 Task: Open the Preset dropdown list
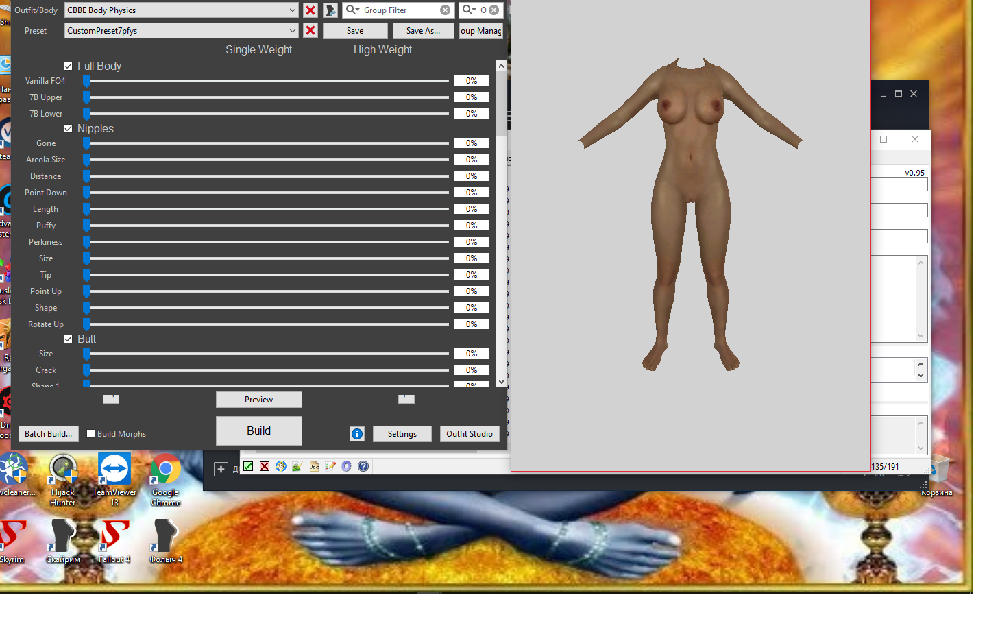293,31
